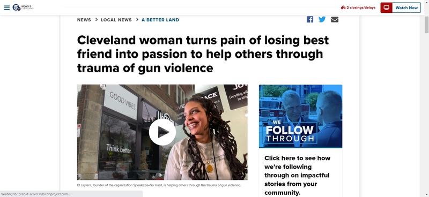Image resolution: width=429 pixels, height=197 pixels.
Task: Click the News 5 Cleveland logo
Action: click(x=23, y=7)
